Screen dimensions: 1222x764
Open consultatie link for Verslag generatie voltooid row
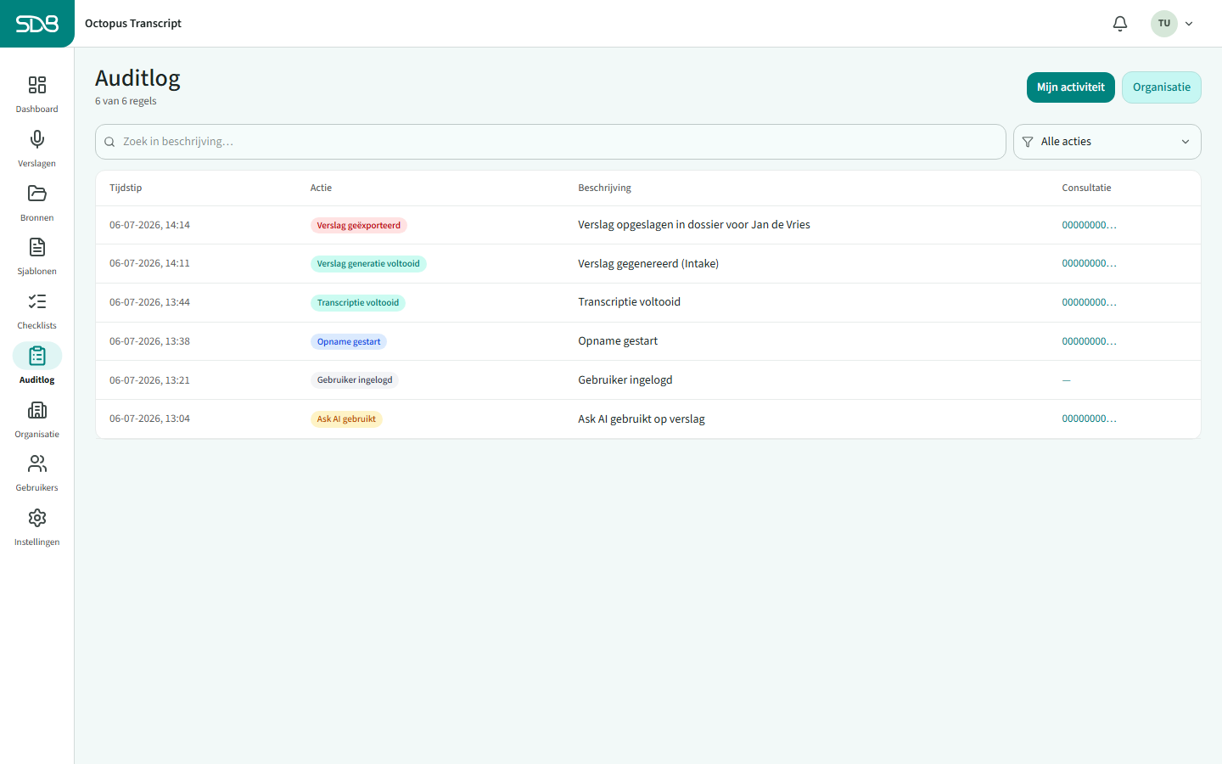click(x=1089, y=263)
